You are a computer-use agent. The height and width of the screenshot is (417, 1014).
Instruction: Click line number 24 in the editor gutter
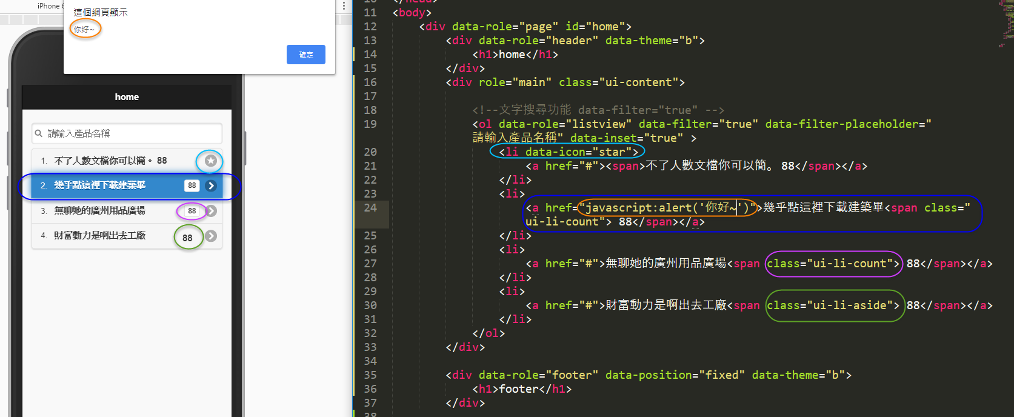[x=370, y=208]
